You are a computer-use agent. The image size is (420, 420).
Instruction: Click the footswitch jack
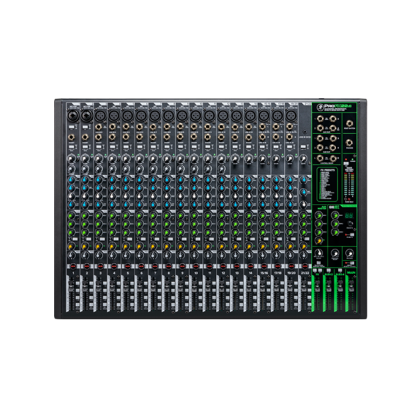[x=349, y=123]
